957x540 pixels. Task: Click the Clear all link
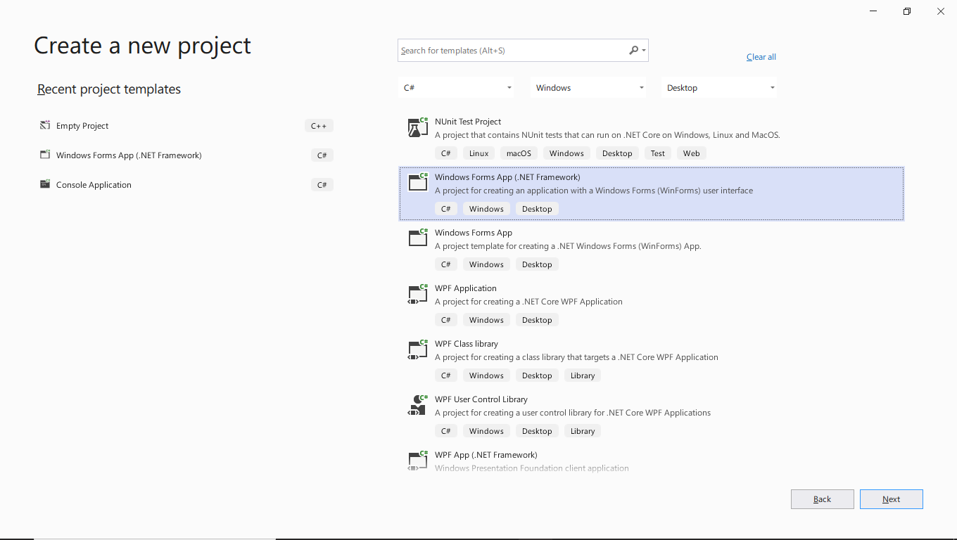click(x=761, y=57)
